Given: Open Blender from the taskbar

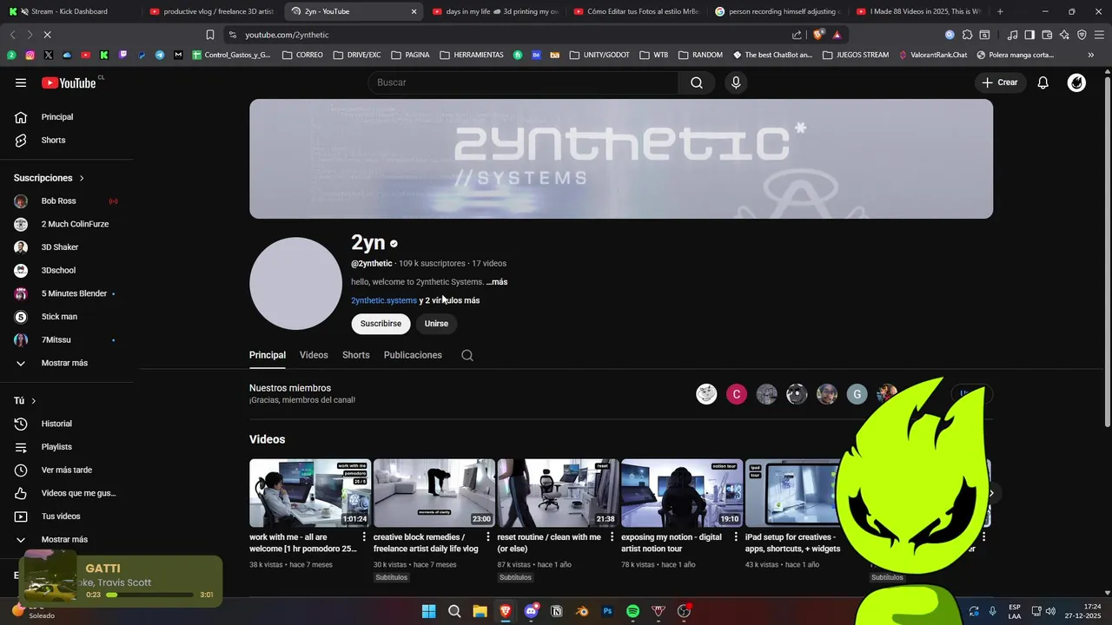Looking at the screenshot, I should tap(582, 611).
